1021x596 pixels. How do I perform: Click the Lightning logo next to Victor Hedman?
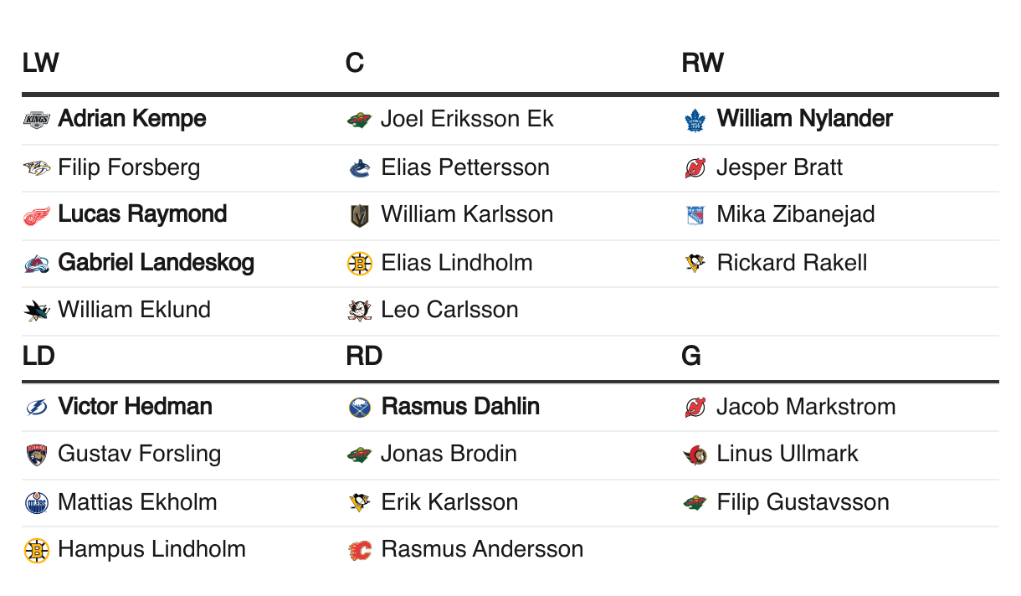tap(37, 408)
